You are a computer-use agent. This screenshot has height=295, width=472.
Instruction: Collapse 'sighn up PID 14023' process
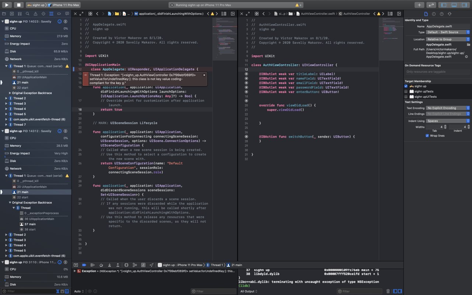click(x=3, y=22)
